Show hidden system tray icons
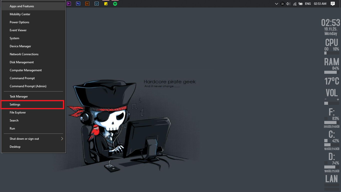This screenshot has width=341, height=192. (x=276, y=4)
